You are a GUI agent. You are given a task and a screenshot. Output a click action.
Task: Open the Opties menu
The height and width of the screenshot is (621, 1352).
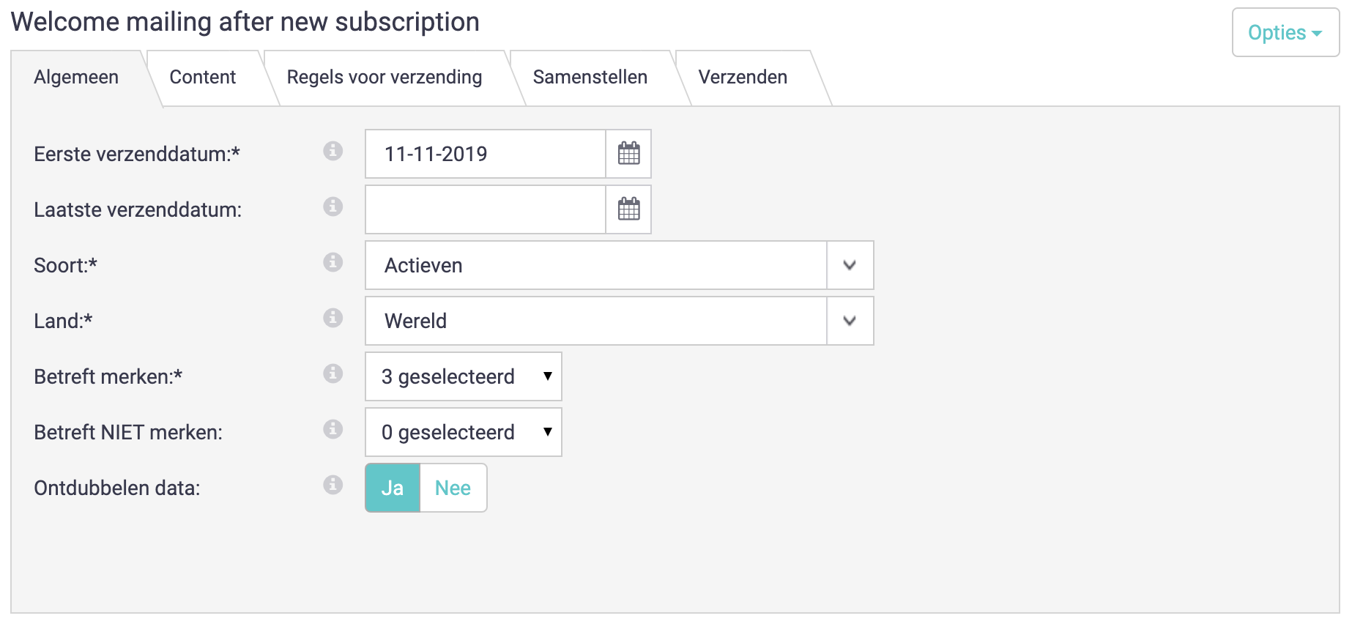point(1285,32)
